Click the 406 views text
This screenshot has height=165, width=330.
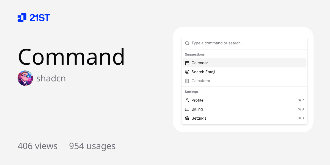(x=37, y=146)
